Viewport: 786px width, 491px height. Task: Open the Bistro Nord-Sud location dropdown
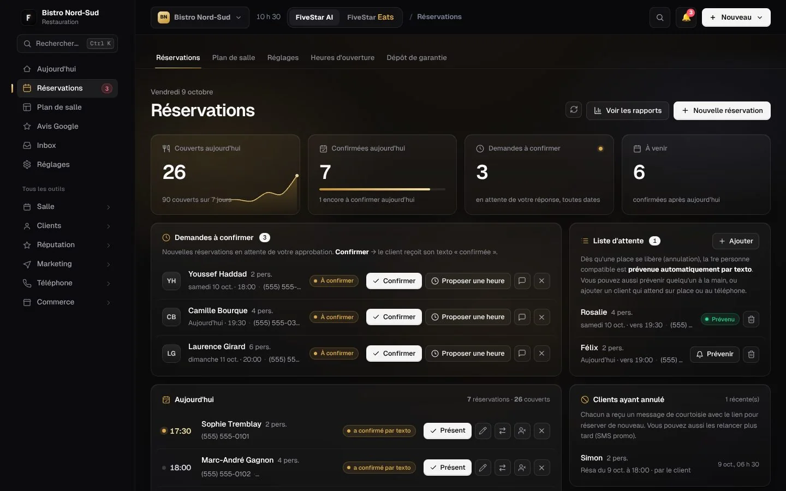(x=200, y=17)
